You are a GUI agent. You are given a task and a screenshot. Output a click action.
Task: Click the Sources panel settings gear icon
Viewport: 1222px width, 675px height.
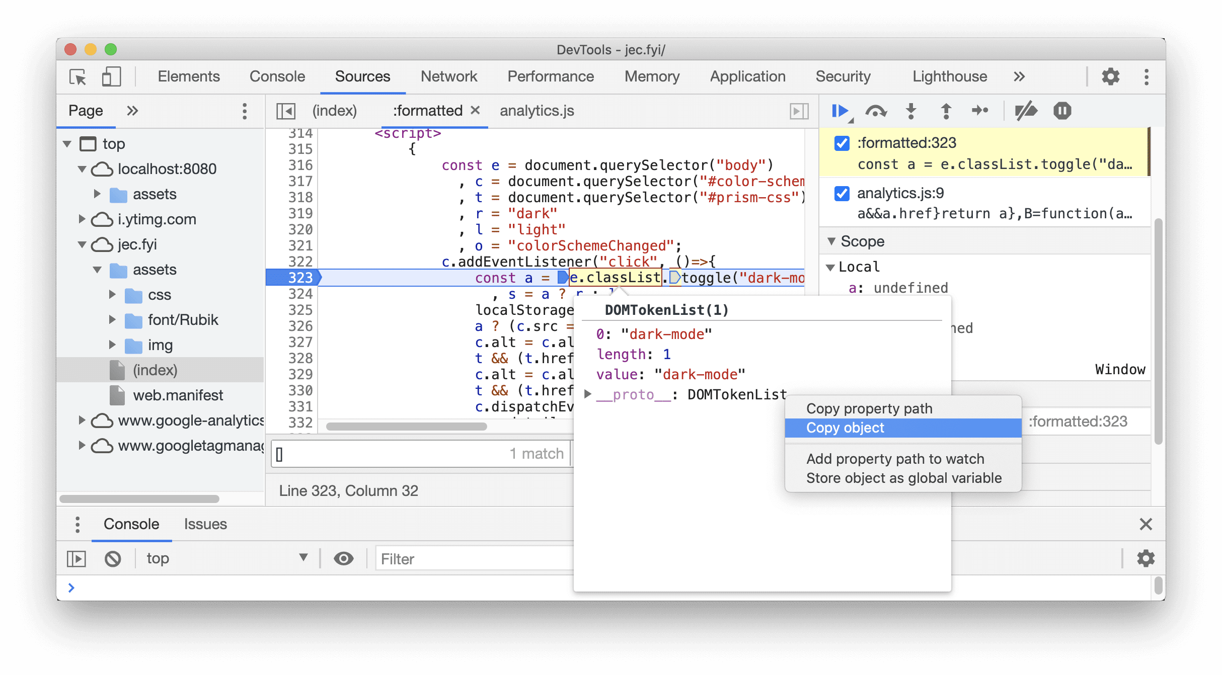(1111, 76)
